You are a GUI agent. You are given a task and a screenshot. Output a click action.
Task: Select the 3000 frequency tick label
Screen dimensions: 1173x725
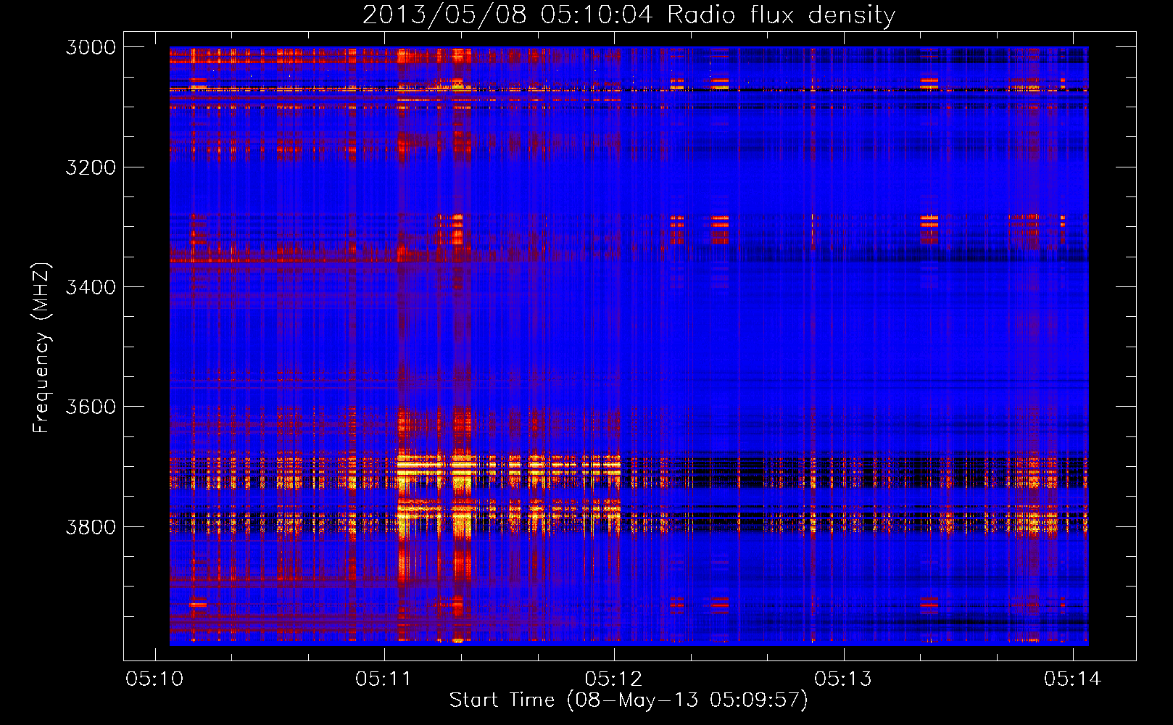(91, 47)
